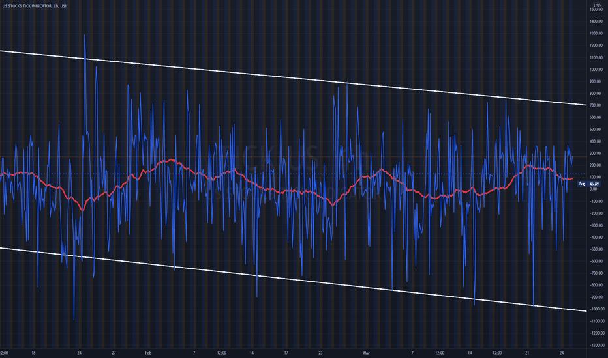
Task: Click the 300.00 price axis label
Action: (x=596, y=154)
